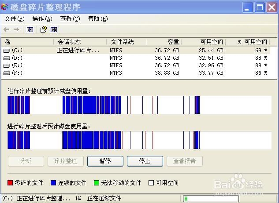Sort by the % 可用空间 column header

click(x=248, y=42)
